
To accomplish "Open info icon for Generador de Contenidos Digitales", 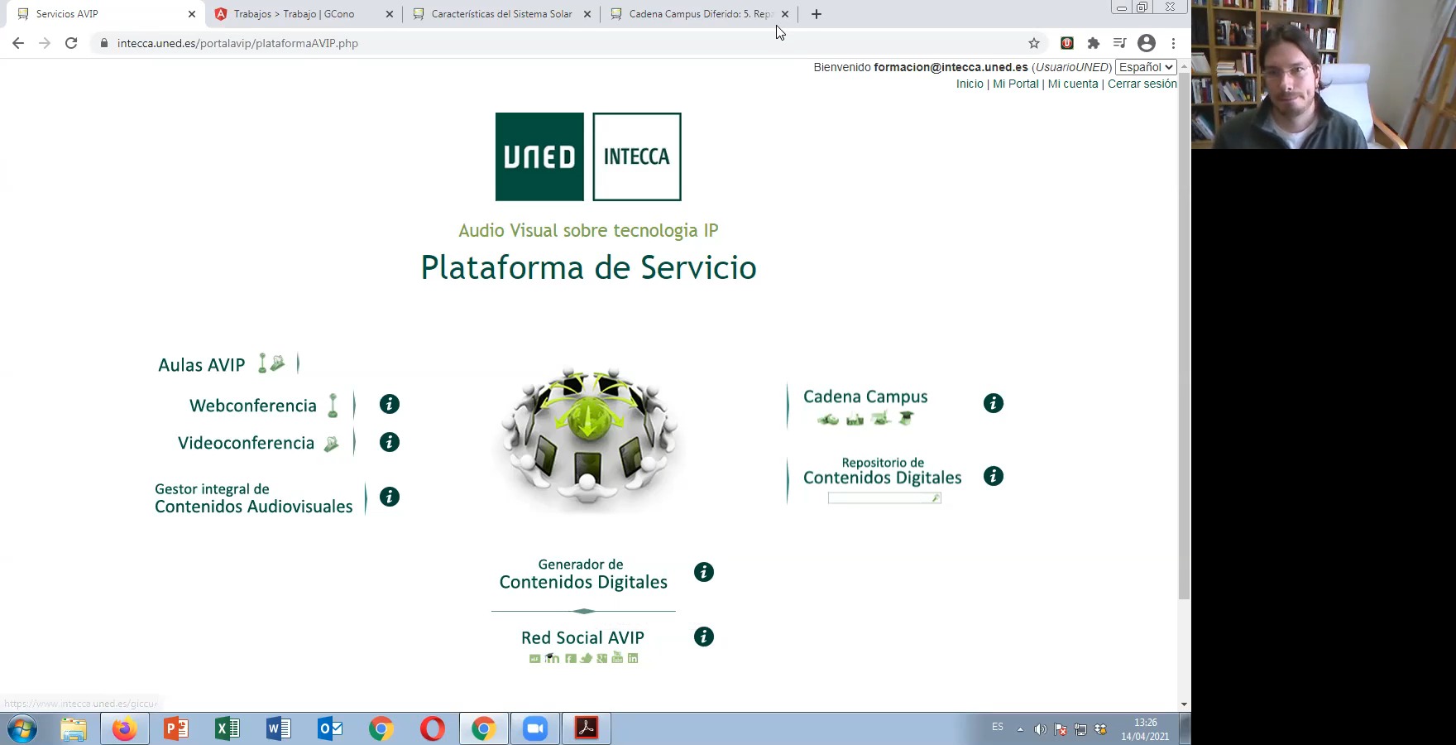I will pos(704,572).
